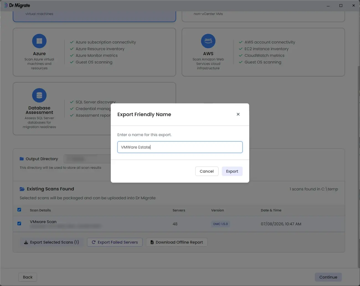Screen dimensions: 360x286
Task: Select the Database Assessment icon
Action: pyautogui.click(x=39, y=95)
